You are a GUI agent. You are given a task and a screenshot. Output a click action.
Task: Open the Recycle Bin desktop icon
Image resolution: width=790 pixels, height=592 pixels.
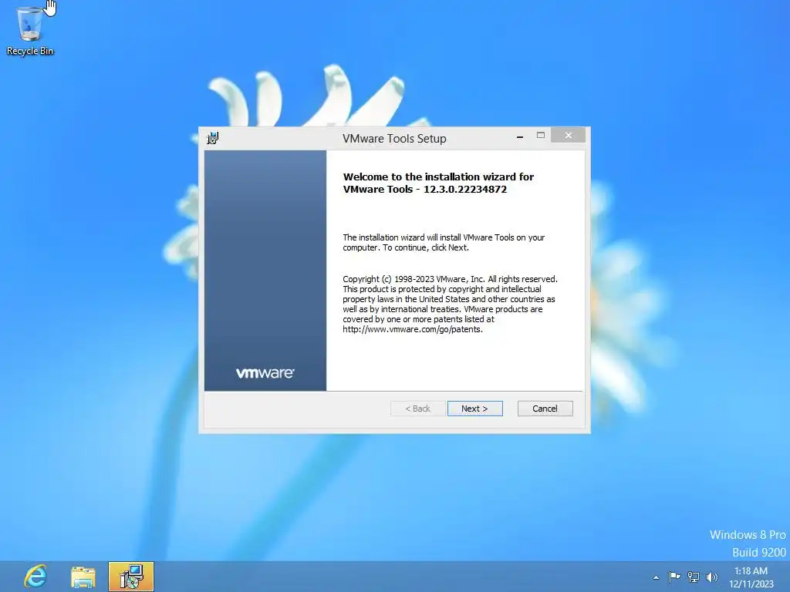coord(30,30)
